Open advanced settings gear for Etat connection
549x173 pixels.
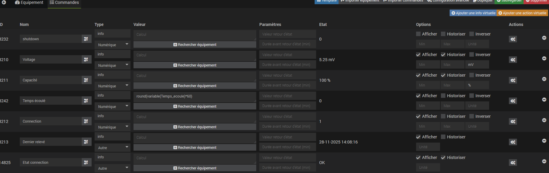(x=513, y=163)
